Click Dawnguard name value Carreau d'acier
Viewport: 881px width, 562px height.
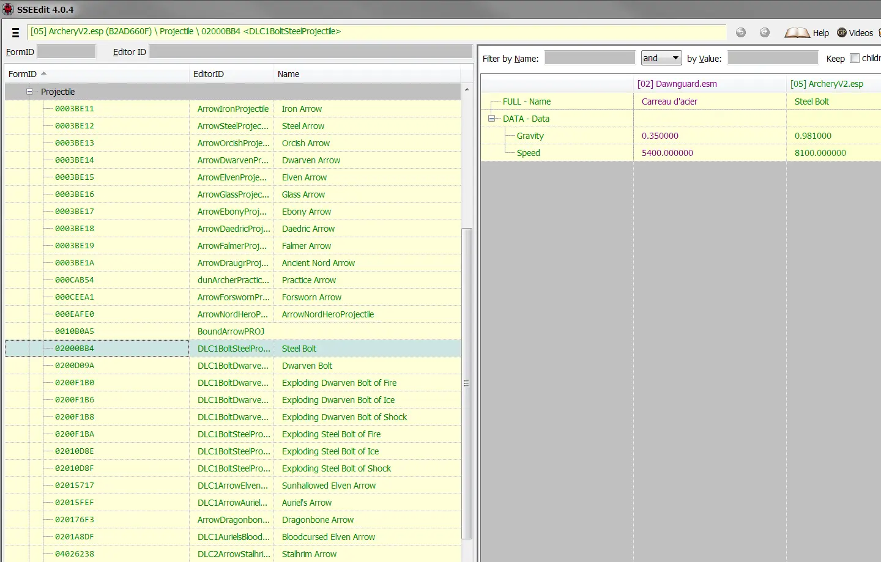[669, 102]
